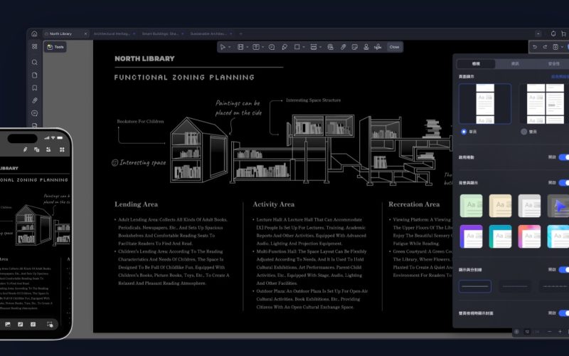
Task: Select the cursor arrow tool in toolbar
Action: (223, 47)
